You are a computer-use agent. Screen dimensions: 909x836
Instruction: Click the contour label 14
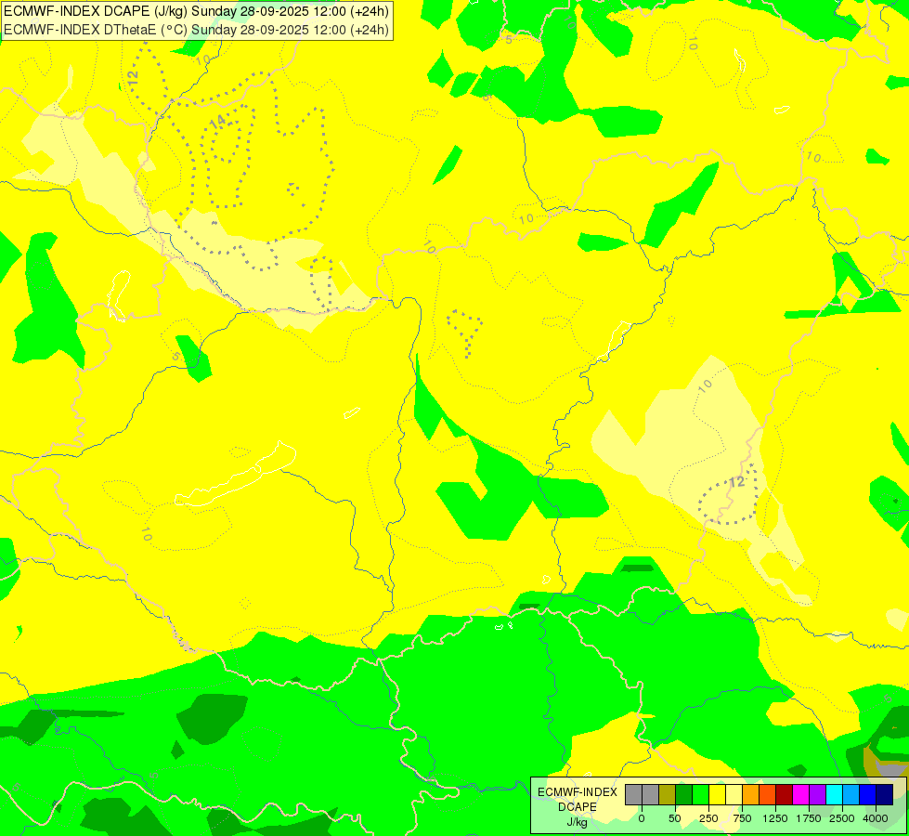tap(217, 123)
